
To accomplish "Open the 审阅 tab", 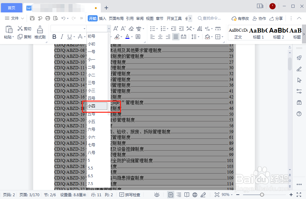I will point(140,18).
